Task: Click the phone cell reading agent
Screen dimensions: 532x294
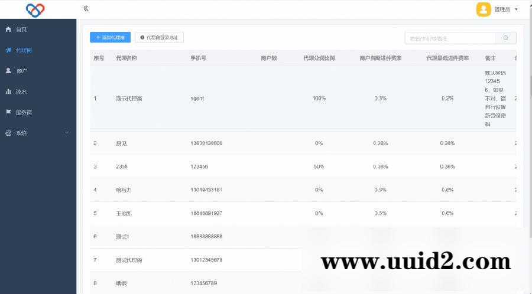Action: click(x=197, y=99)
